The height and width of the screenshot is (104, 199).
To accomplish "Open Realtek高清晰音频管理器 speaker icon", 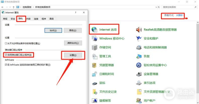I will tap(139, 30).
